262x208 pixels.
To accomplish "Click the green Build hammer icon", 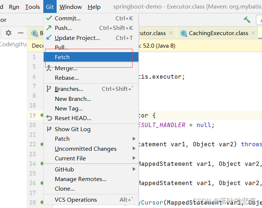I will [x=247, y=20].
